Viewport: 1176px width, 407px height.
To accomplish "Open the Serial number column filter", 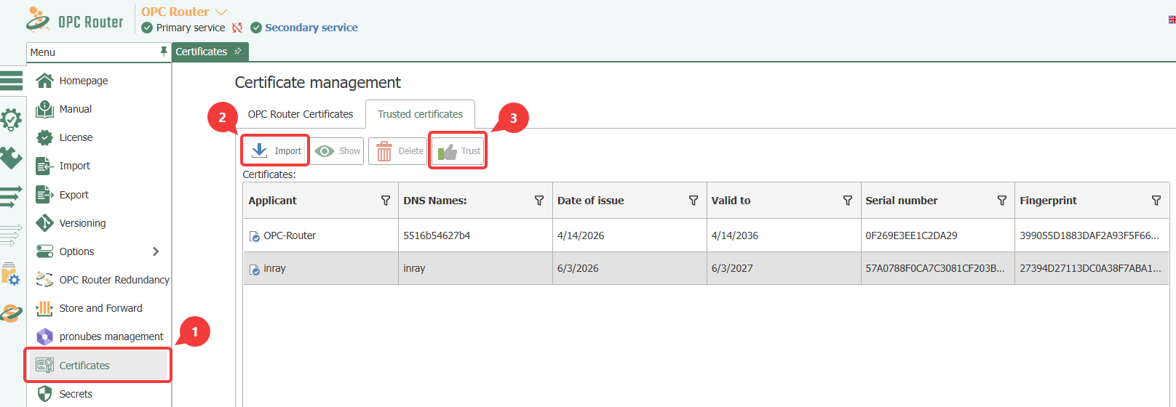I will pos(1002,201).
